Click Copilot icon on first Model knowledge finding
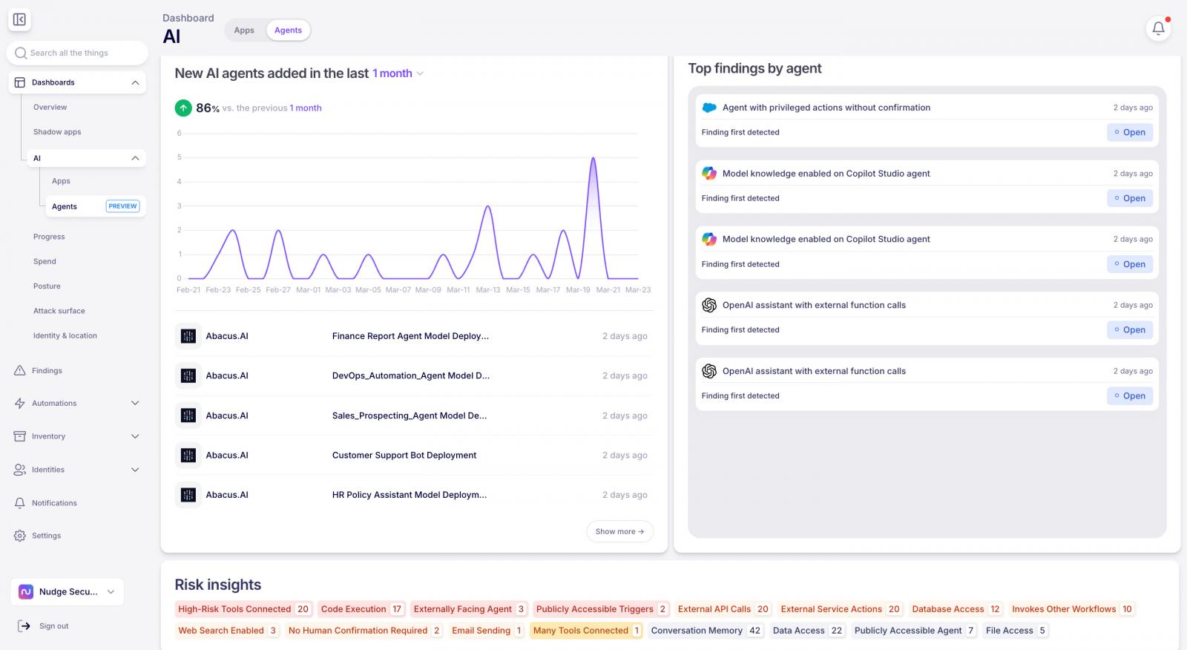 point(709,173)
